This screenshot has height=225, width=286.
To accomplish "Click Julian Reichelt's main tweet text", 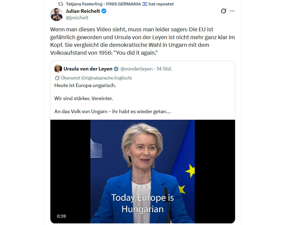I will (x=142, y=41).
